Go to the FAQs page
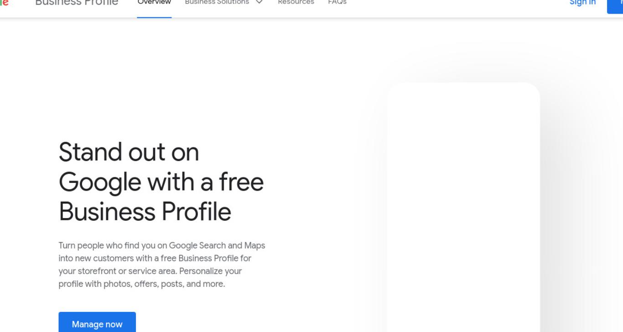The height and width of the screenshot is (332, 623). click(x=337, y=2)
